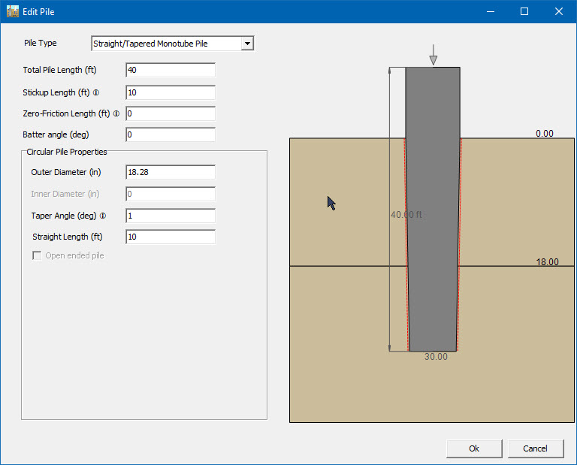Click the Taper Angle input field

171,216
